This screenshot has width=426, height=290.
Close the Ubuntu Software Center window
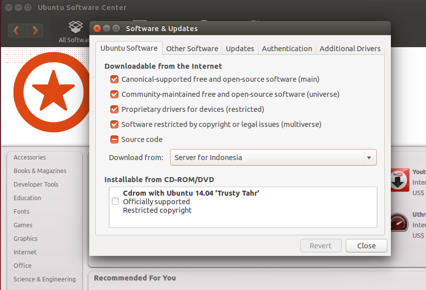tap(9, 8)
